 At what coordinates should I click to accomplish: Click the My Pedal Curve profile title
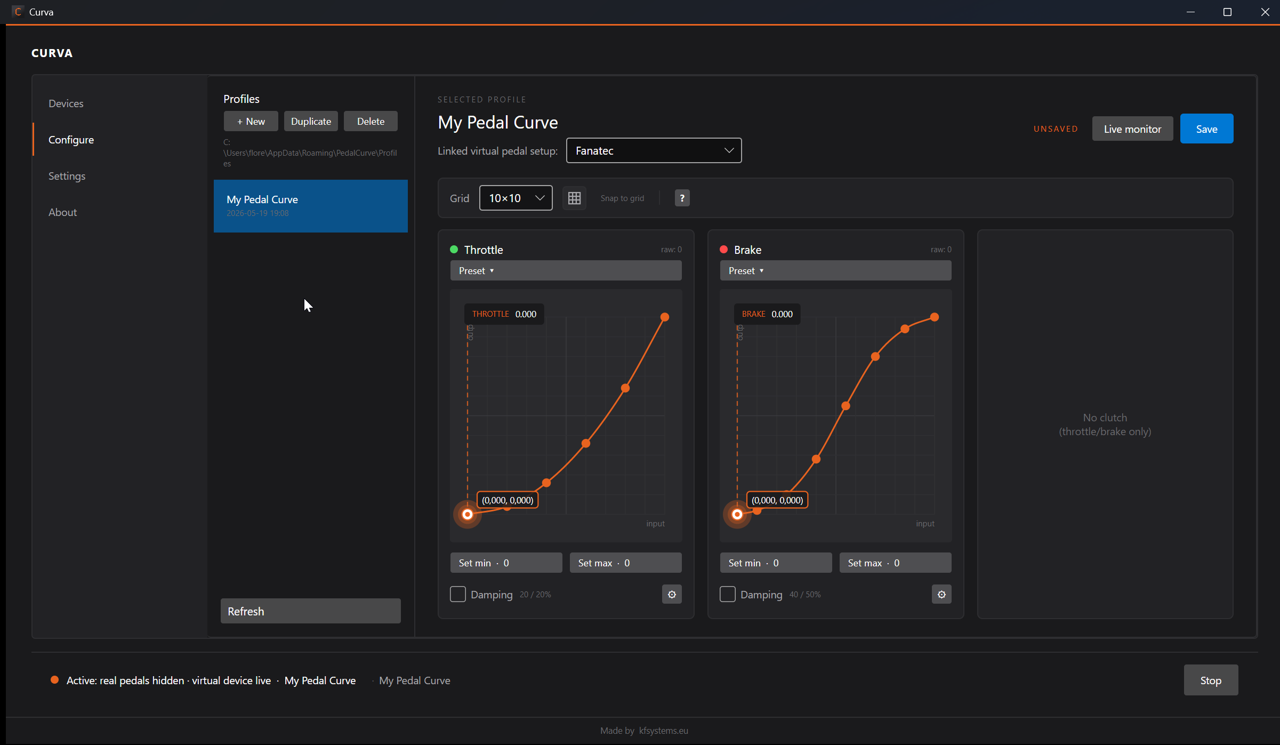(498, 122)
